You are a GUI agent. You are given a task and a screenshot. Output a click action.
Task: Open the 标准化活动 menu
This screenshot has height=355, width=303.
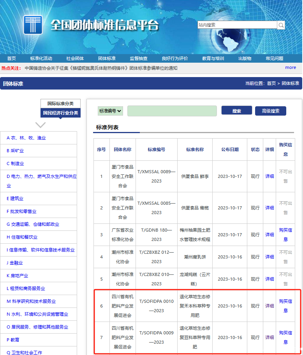pos(41,58)
